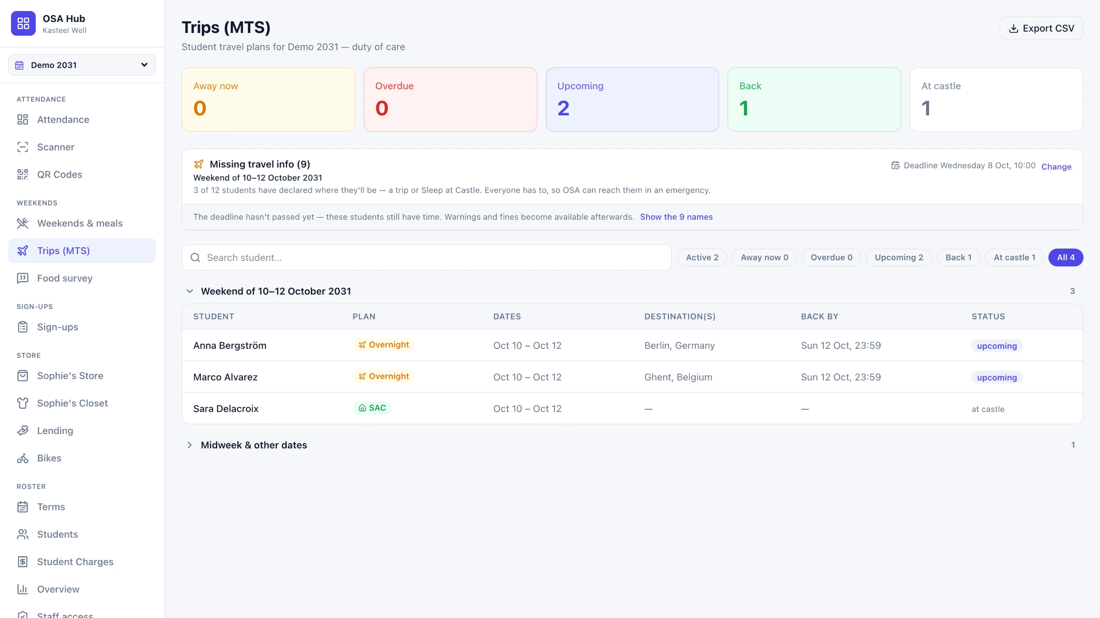Click the Scanner icon in sidebar
The height and width of the screenshot is (618, 1100).
click(x=22, y=147)
